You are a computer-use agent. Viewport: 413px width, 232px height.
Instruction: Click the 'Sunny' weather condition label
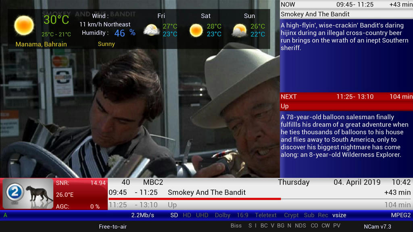click(106, 44)
